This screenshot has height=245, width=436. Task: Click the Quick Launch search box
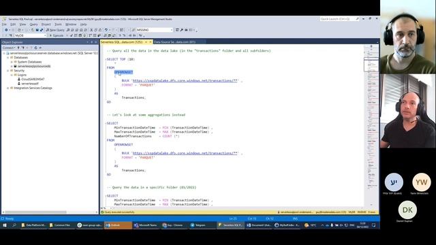pyautogui.click(x=339, y=19)
